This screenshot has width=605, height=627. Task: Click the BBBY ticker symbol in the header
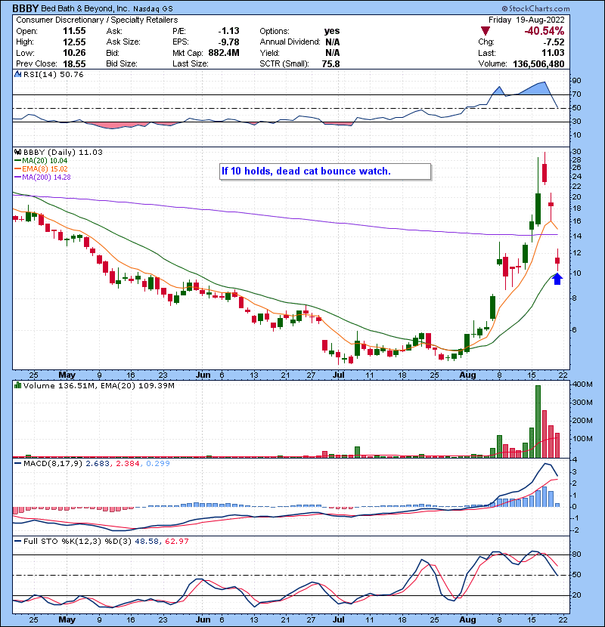pos(25,8)
